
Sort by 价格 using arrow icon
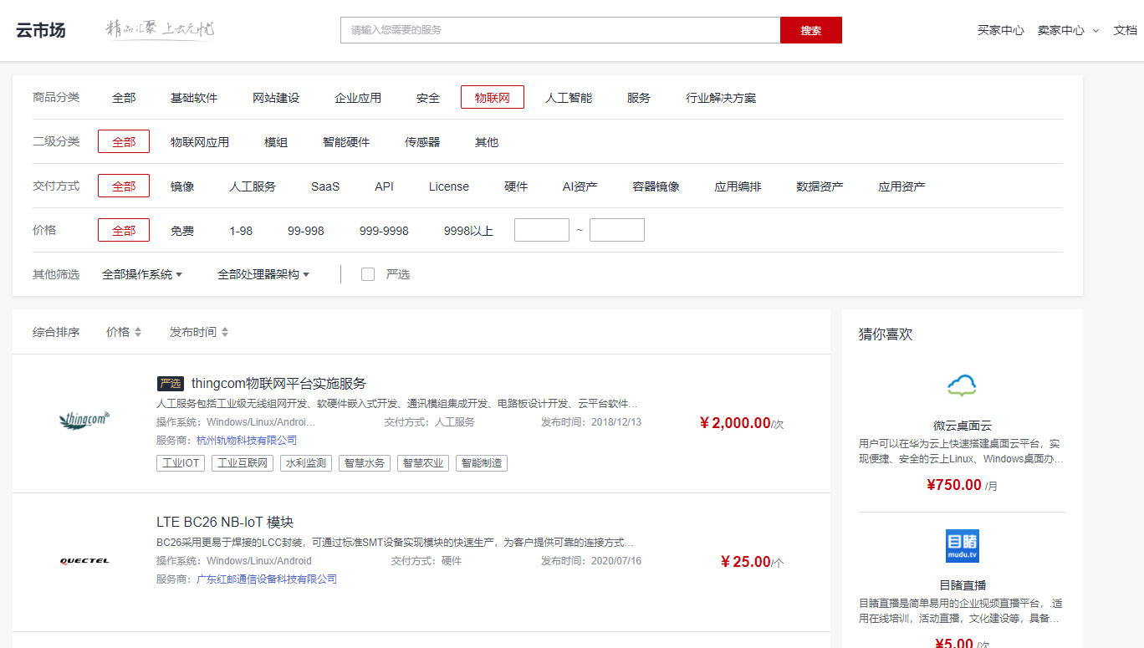click(138, 332)
